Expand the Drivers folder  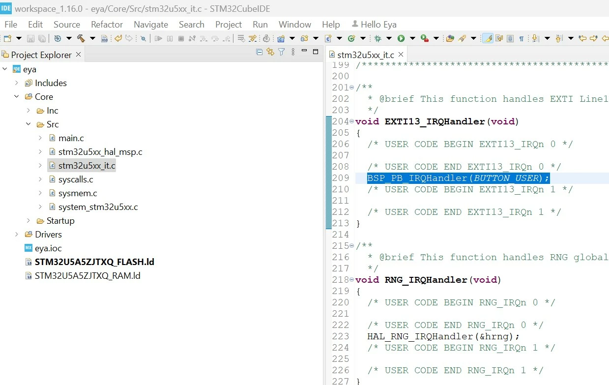tap(17, 235)
